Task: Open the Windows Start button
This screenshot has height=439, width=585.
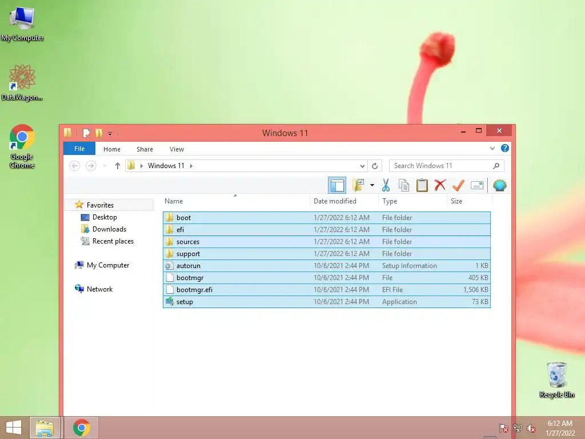Action: click(14, 428)
